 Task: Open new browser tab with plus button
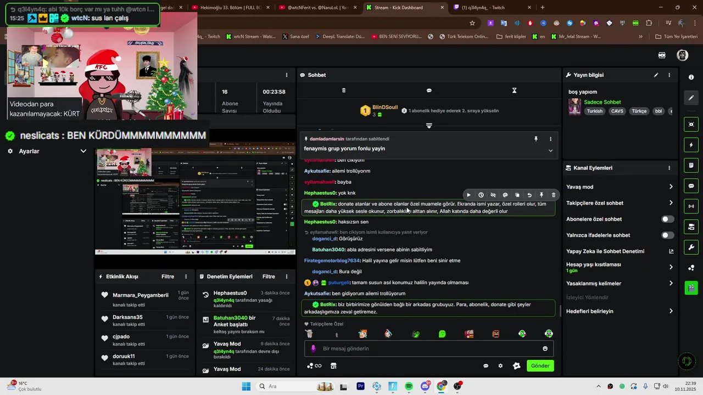[543, 8]
